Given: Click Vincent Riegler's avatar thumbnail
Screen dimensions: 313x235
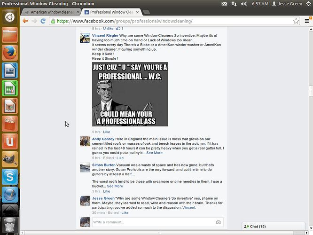Looking at the screenshot, I should point(85,38).
